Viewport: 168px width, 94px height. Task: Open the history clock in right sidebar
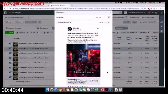coord(161,31)
